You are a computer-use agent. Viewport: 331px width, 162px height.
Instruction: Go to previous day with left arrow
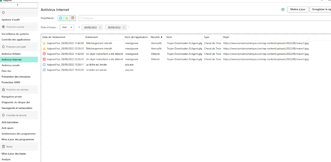coord(79,27)
